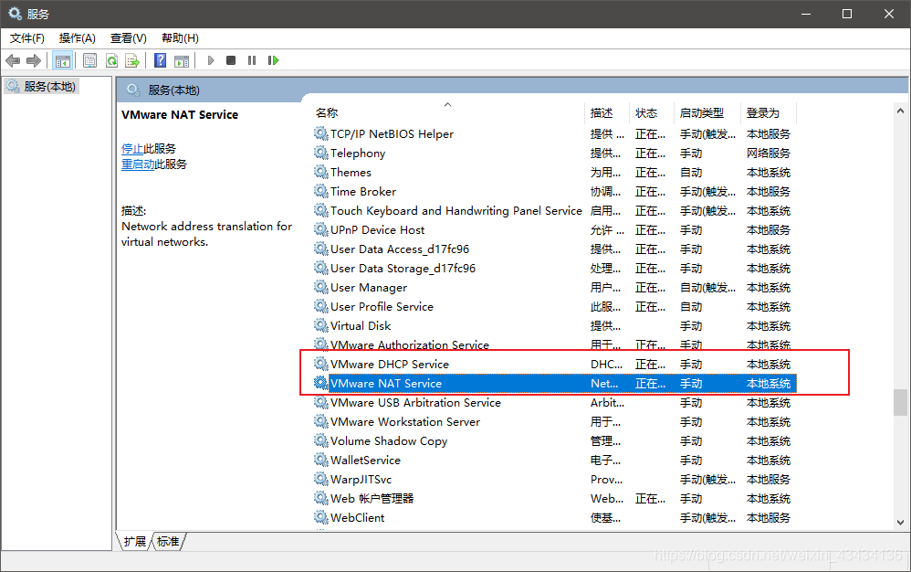Select the Time Broker service
The width and height of the screenshot is (911, 572).
pyautogui.click(x=555, y=192)
